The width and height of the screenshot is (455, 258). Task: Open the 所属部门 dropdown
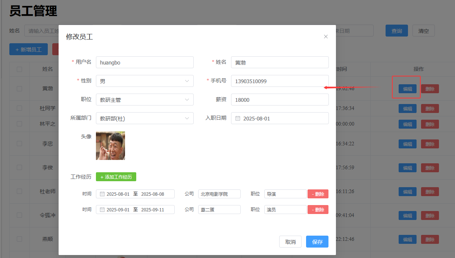(x=144, y=118)
